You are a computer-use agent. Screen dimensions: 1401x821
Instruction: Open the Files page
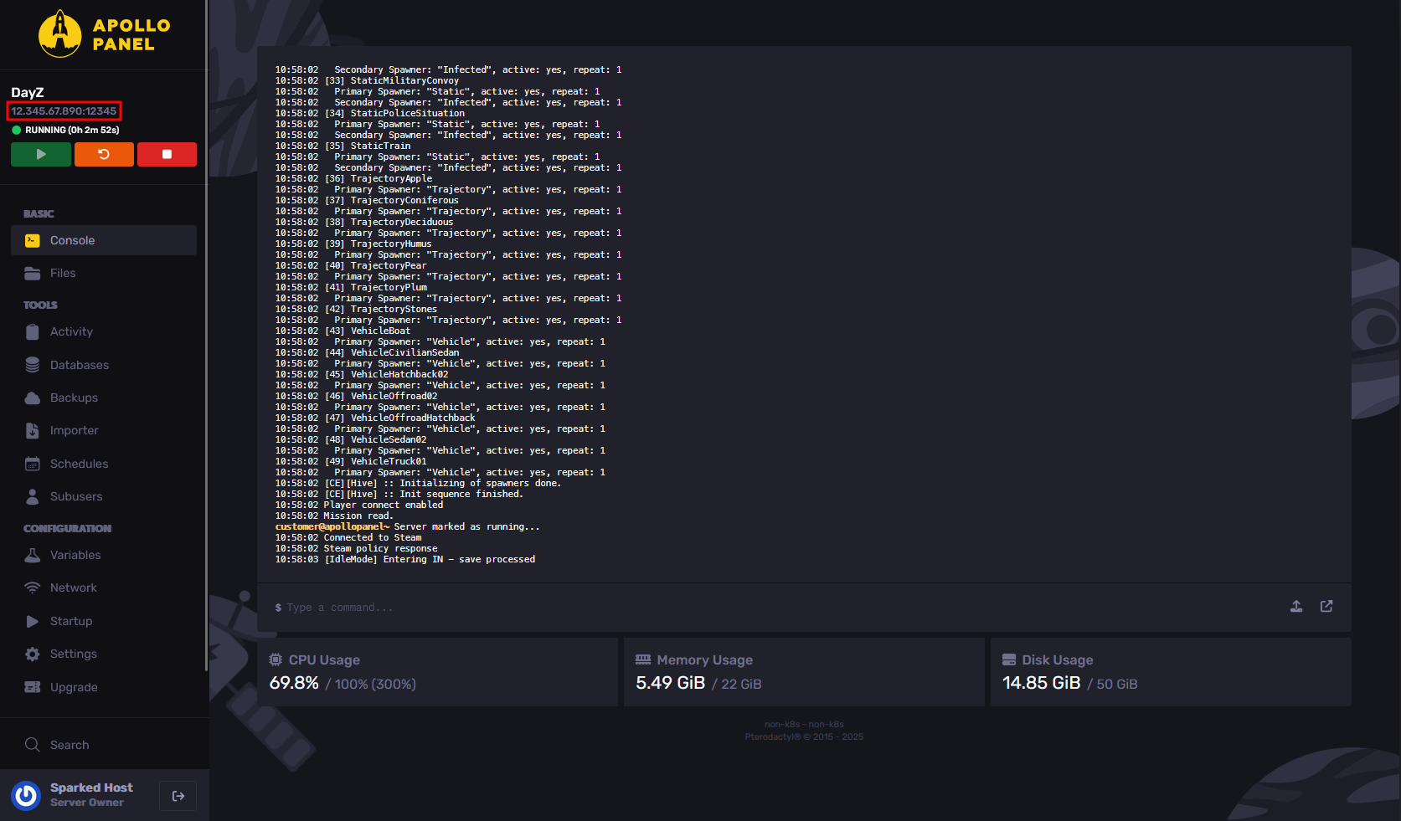tap(104, 273)
